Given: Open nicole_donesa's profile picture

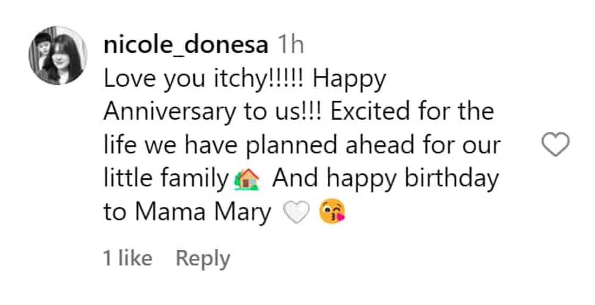Looking at the screenshot, I should point(58,56).
